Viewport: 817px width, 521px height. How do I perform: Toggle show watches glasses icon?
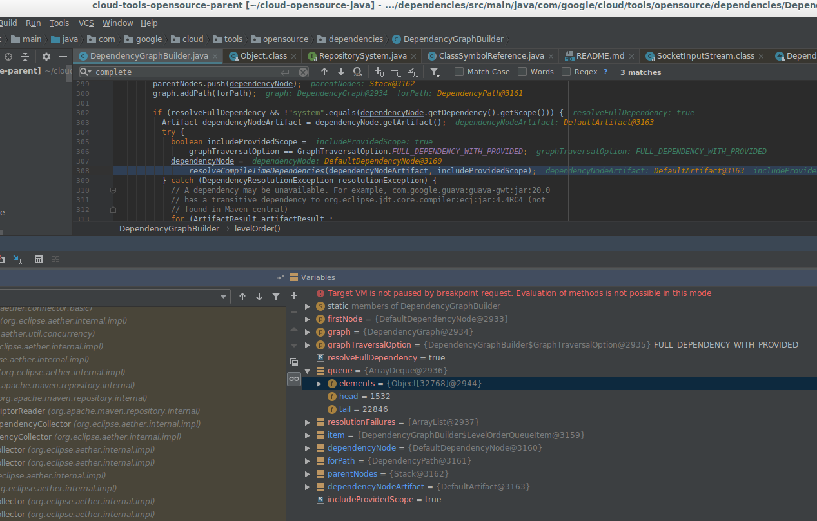(x=294, y=379)
